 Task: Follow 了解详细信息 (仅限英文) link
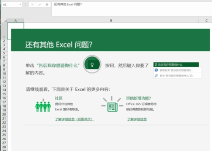74,119
